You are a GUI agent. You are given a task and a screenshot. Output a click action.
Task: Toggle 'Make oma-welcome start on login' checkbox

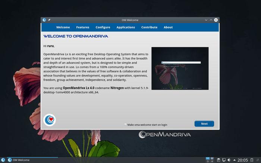(126, 125)
